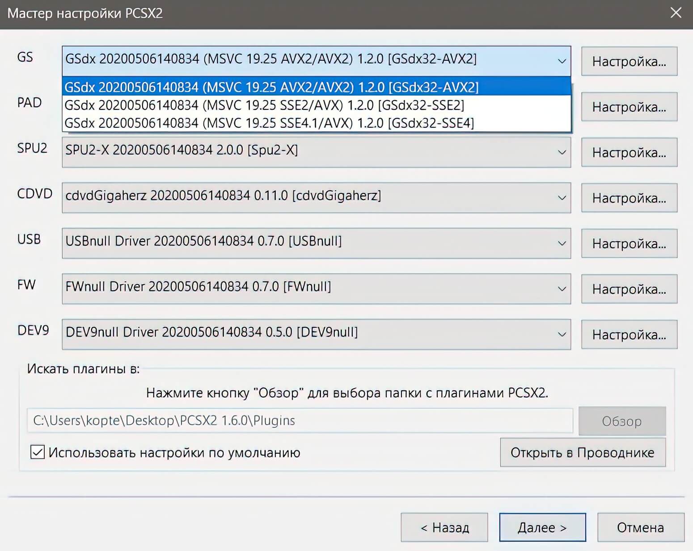Click 'Открыть в Проводнике' button
The width and height of the screenshot is (693, 551).
583,452
